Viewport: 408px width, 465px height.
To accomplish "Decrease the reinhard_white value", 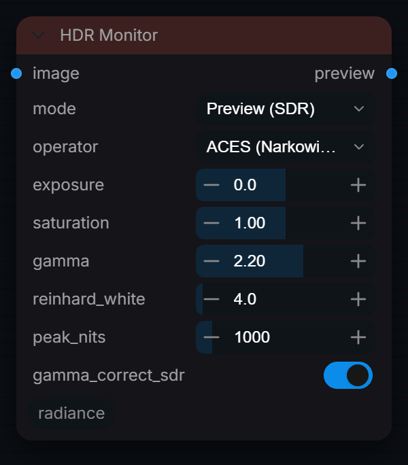I will (211, 299).
